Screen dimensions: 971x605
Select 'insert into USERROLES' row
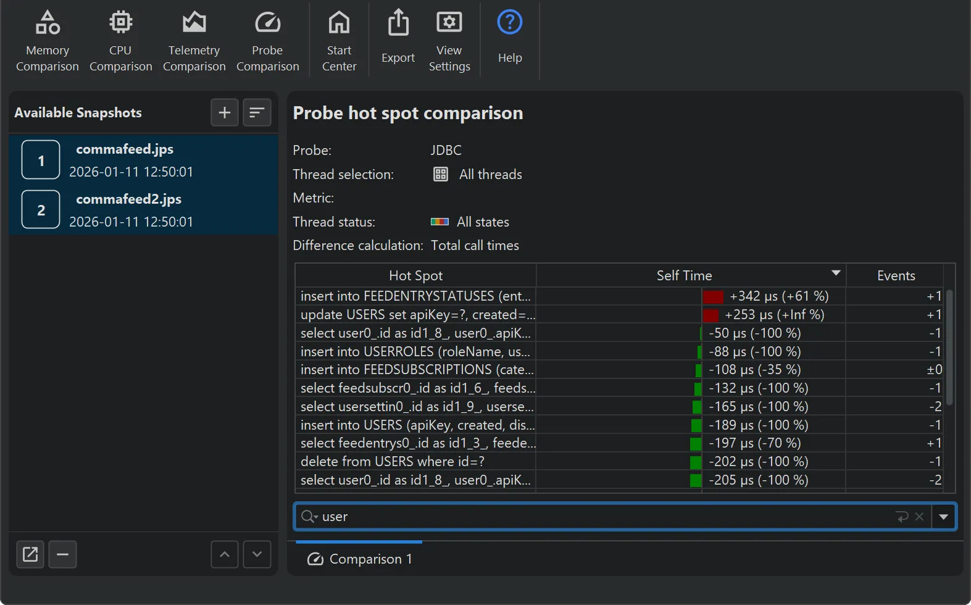point(619,351)
